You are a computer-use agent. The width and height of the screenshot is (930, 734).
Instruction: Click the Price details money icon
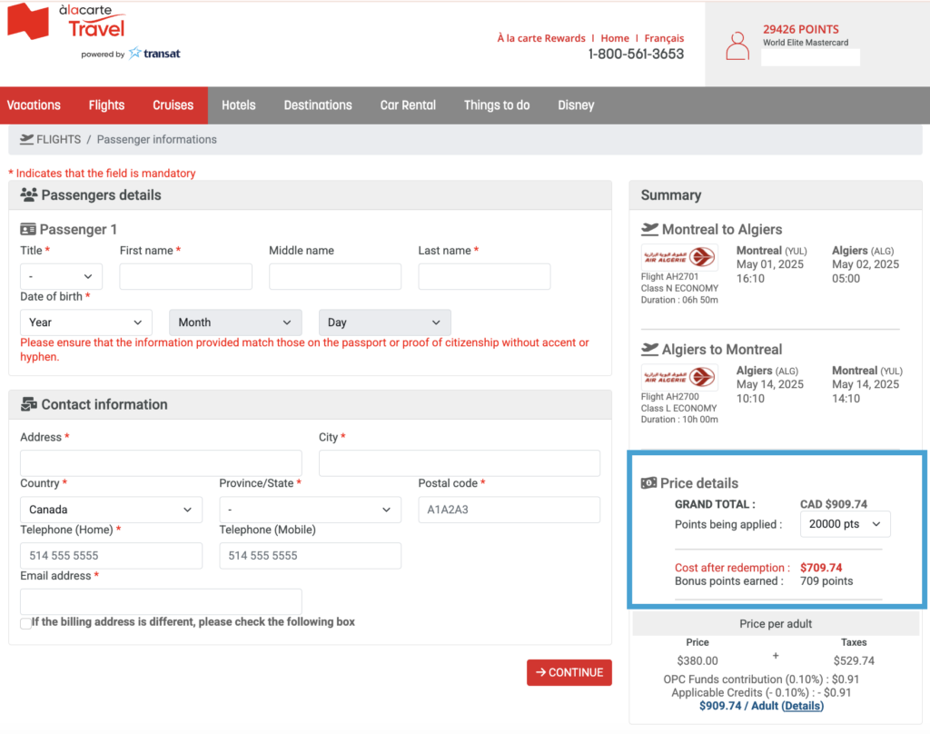(648, 483)
